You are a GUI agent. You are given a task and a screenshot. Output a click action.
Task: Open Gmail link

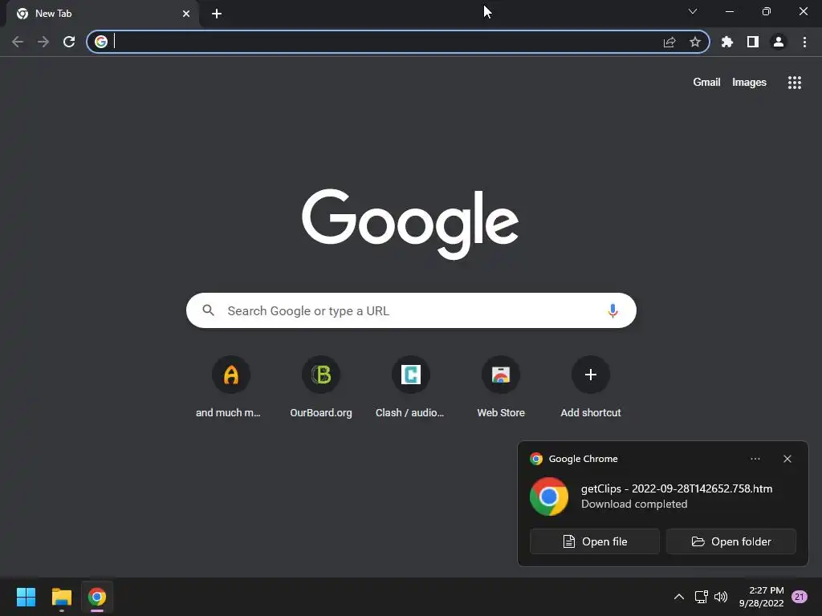706,83
